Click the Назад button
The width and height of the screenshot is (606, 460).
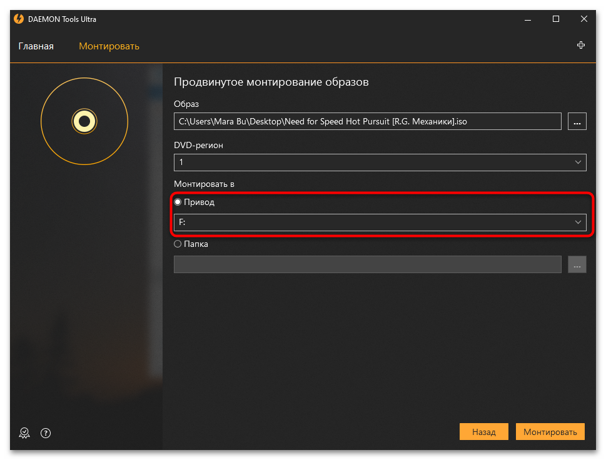pos(484,432)
